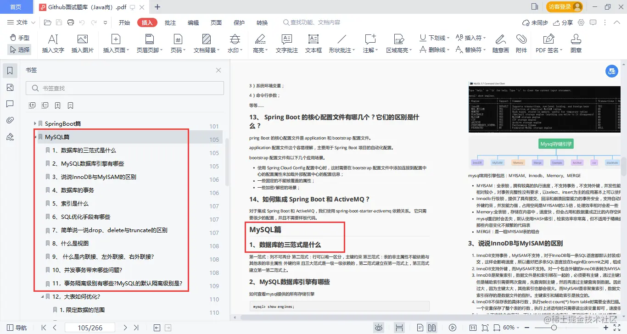The image size is (627, 334).
Task: Toggle the 选择 select mode
Action: coord(19,50)
